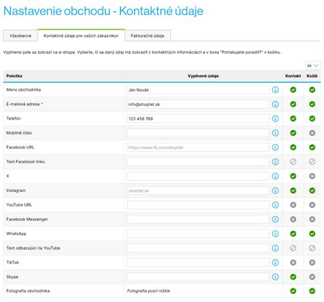
Task: Open info icon for E-mailová adresa
Action: click(x=275, y=104)
